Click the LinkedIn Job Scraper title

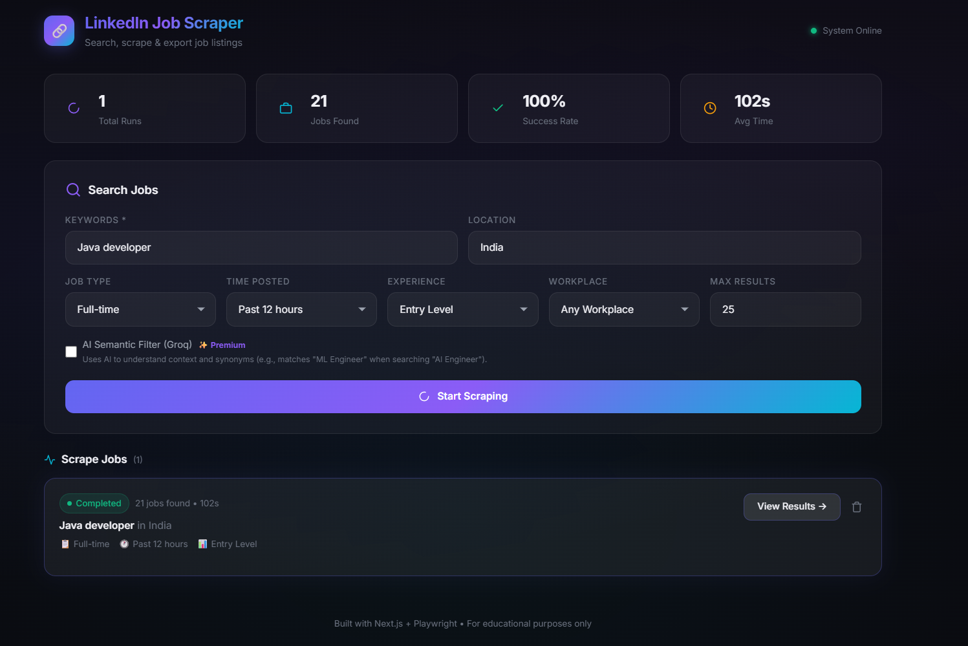tap(164, 23)
